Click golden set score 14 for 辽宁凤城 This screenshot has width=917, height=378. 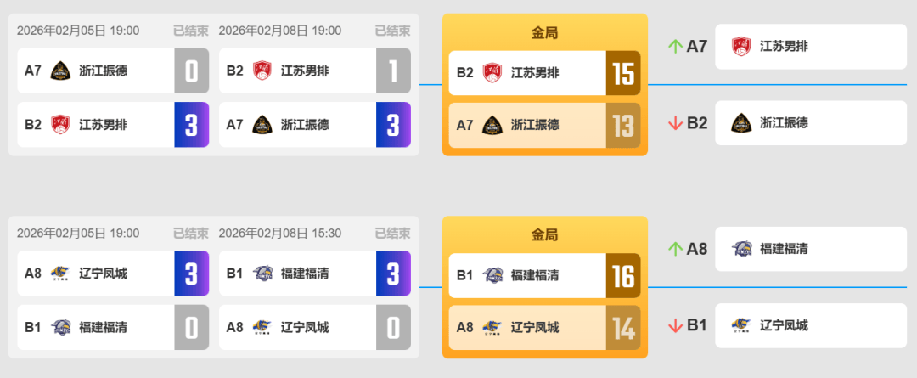(622, 328)
